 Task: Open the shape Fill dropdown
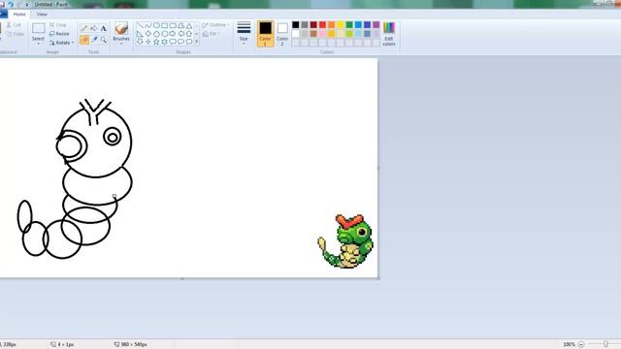click(x=212, y=34)
